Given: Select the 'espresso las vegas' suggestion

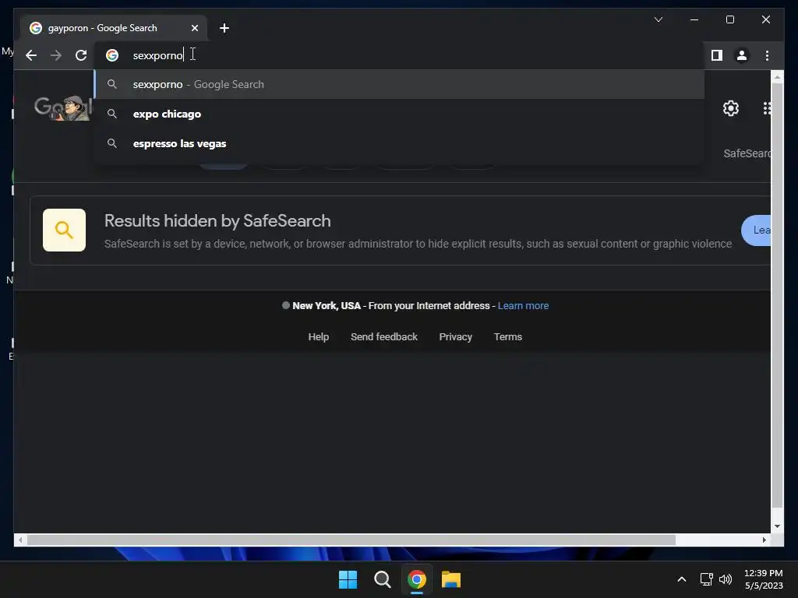Looking at the screenshot, I should (399, 143).
